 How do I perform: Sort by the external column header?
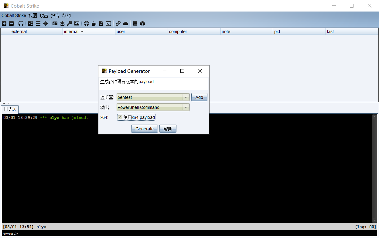36,32
